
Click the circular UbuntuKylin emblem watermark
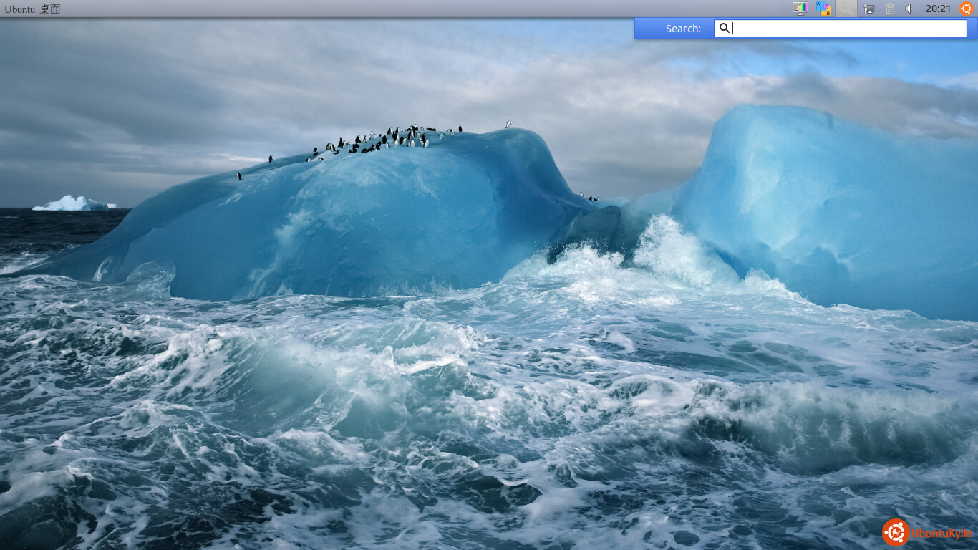pos(896,532)
